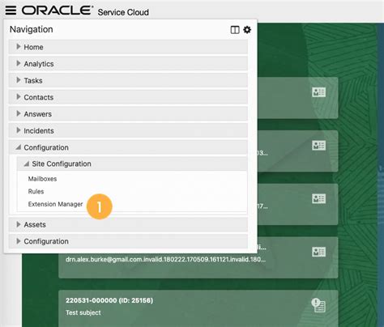The width and height of the screenshot is (384, 327).
Task: Click the Service Cloud header text
Action: pyautogui.click(x=123, y=12)
